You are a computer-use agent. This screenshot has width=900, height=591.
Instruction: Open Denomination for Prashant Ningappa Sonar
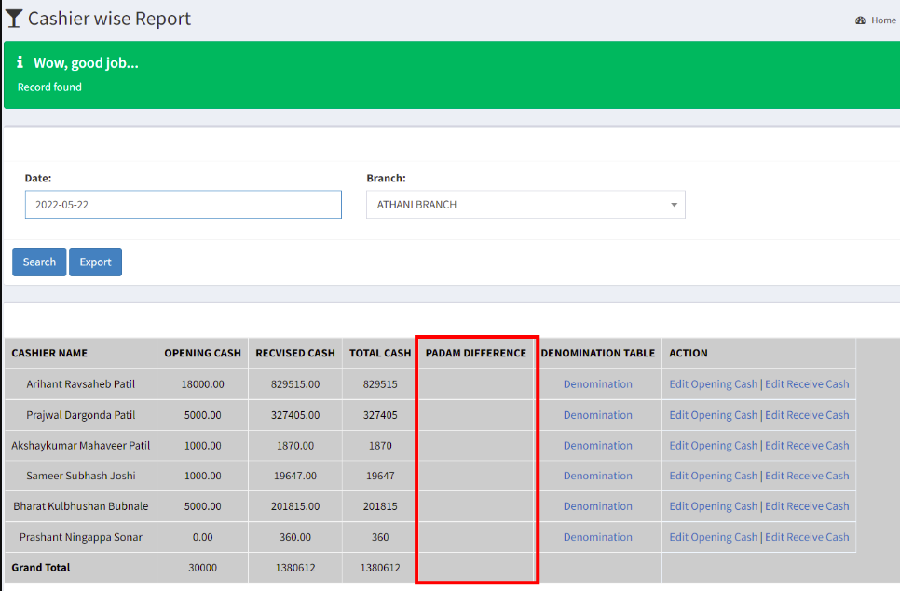(x=597, y=537)
